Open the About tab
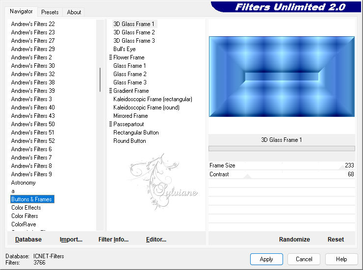 coord(74,12)
